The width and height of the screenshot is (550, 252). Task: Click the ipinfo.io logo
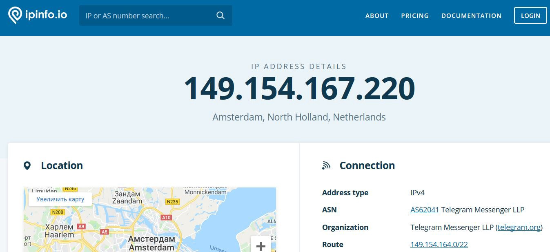click(38, 15)
